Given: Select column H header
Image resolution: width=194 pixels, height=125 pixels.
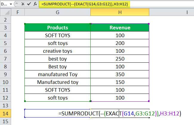Looking at the screenshot, I should (120, 12).
